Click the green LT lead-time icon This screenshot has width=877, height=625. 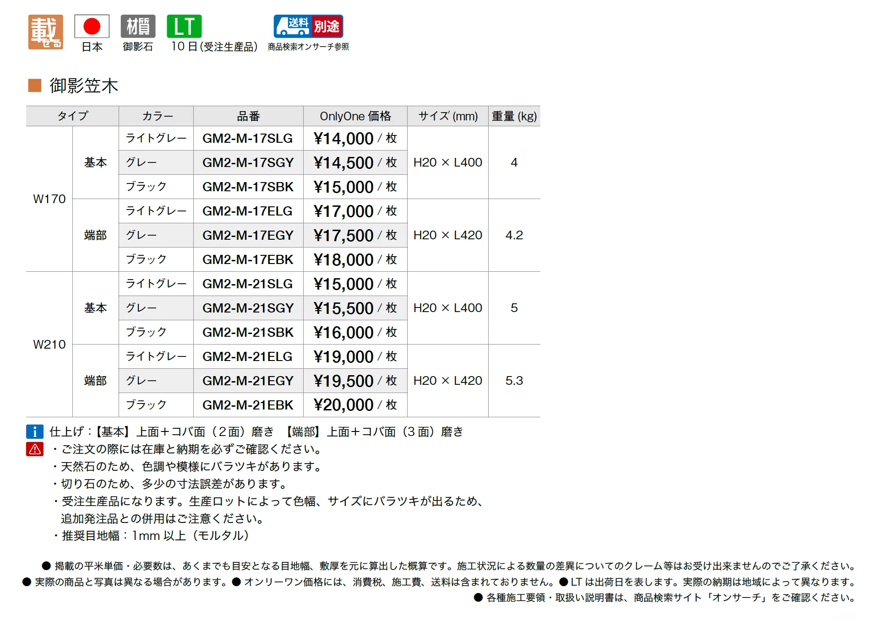pyautogui.click(x=184, y=26)
